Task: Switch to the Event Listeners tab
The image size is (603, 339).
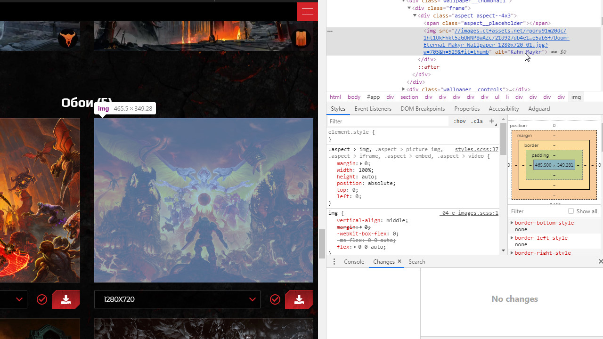Action: coord(373,109)
